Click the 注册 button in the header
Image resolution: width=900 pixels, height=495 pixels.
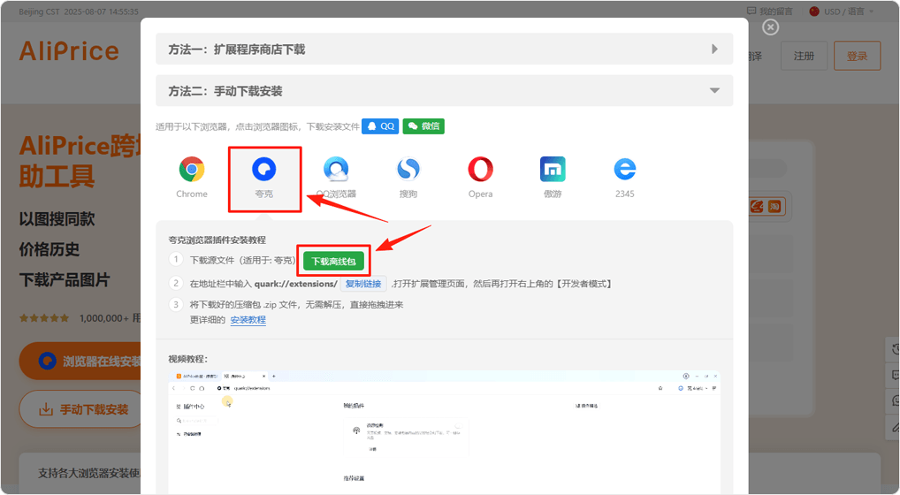(x=804, y=56)
